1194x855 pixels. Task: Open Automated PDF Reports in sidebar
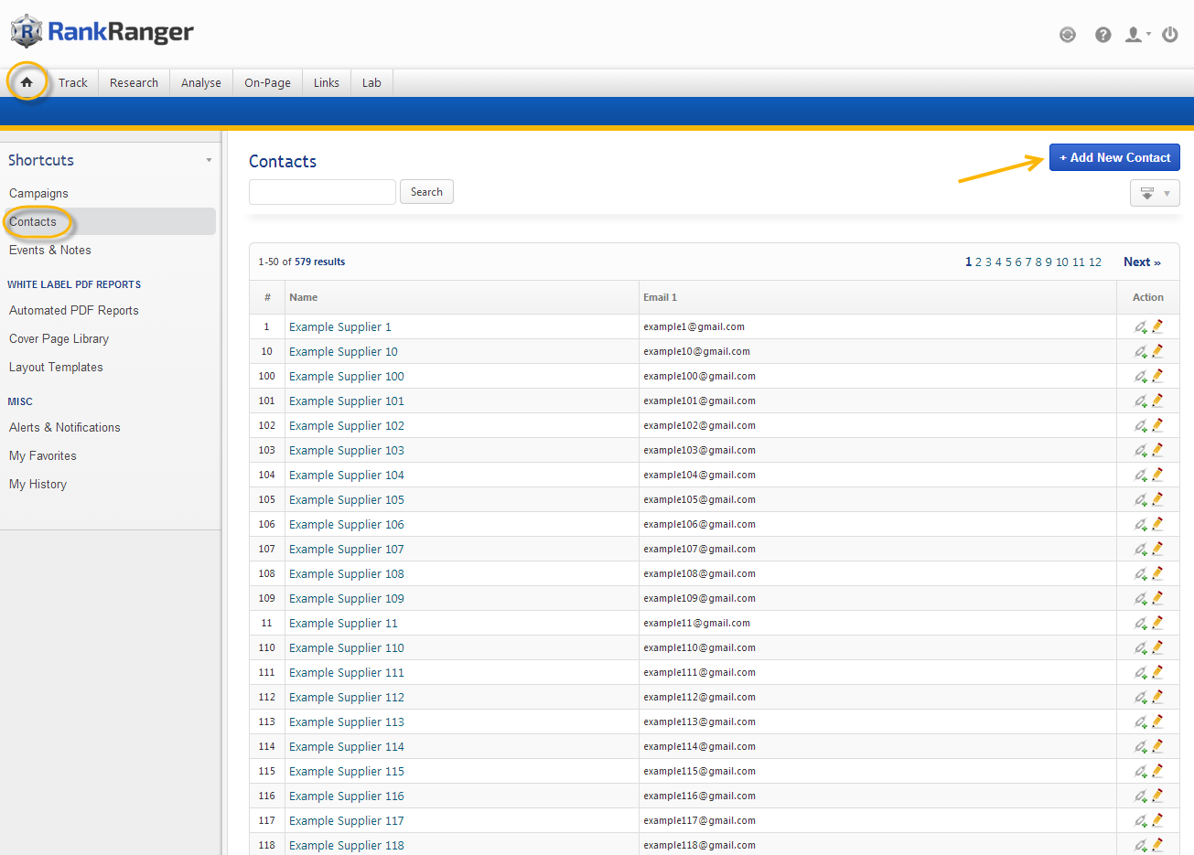[74, 310]
